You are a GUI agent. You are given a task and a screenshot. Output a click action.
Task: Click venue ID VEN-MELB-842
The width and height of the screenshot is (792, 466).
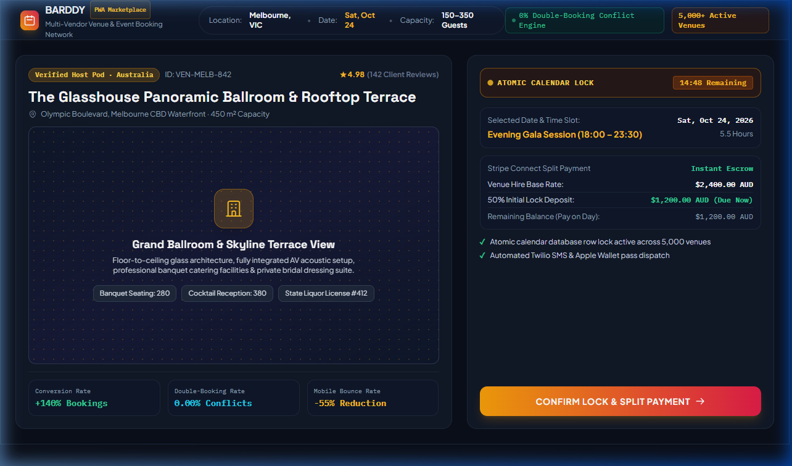pyautogui.click(x=198, y=75)
